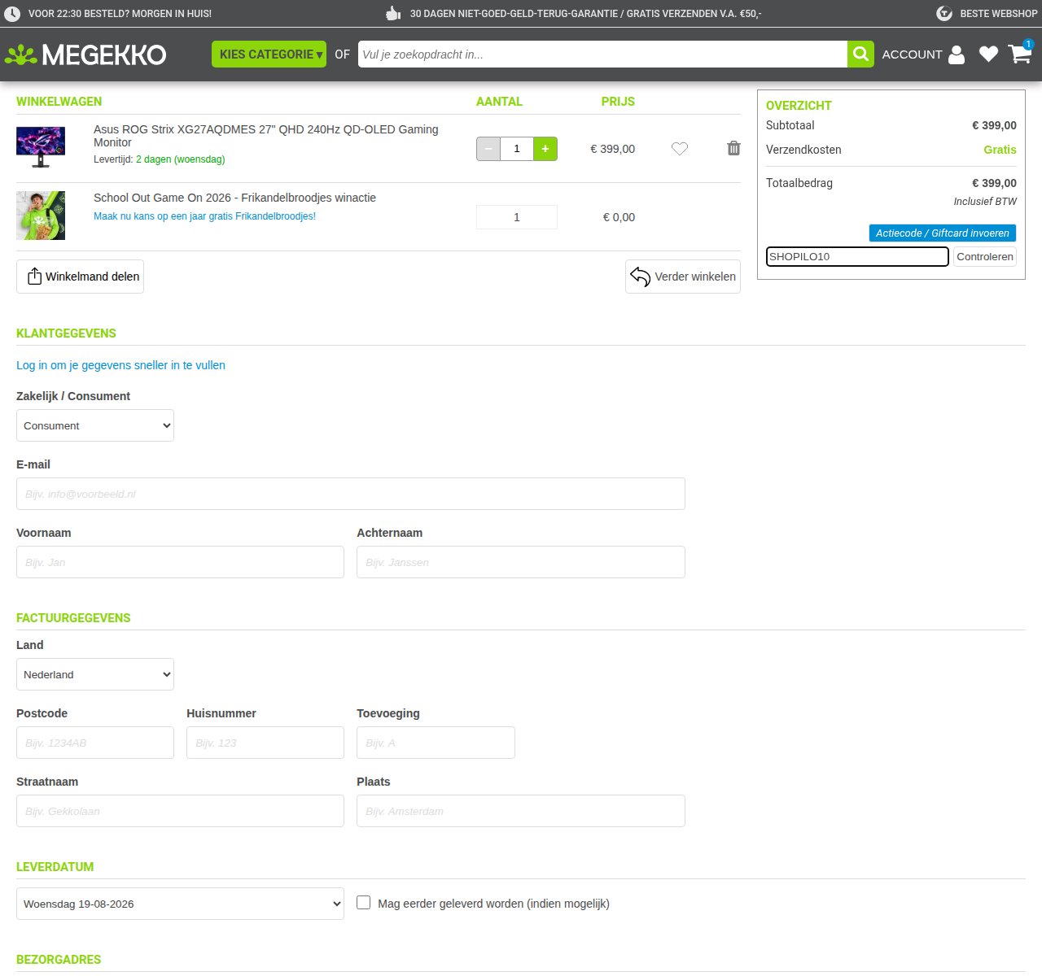The image size is (1042, 976).
Task: Click the thumbs-up guarantee icon
Action: click(393, 13)
